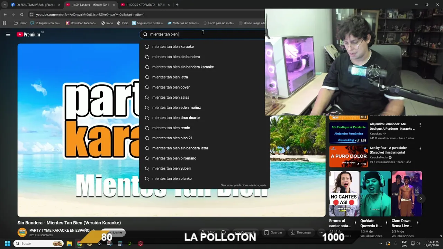Close the DOSIS X TORMENTA tab
443x249 pixels.
pos(169,5)
